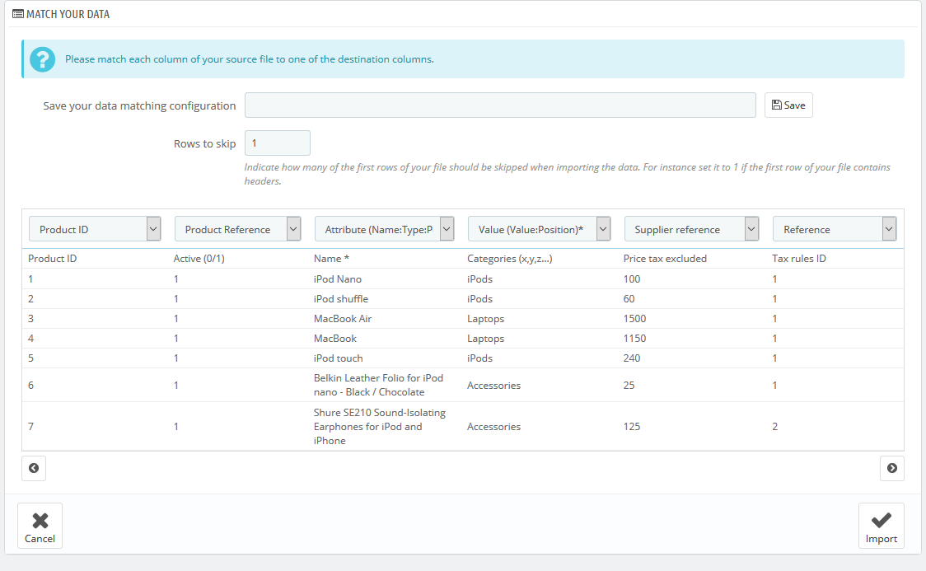
Task: Focus the data matching configuration name field
Action: [x=500, y=105]
